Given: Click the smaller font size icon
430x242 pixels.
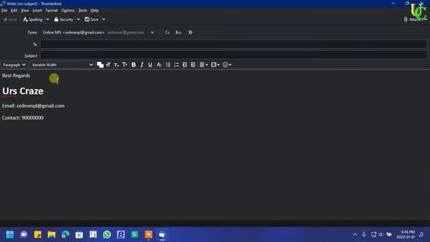Looking at the screenshot, I should 116,65.
